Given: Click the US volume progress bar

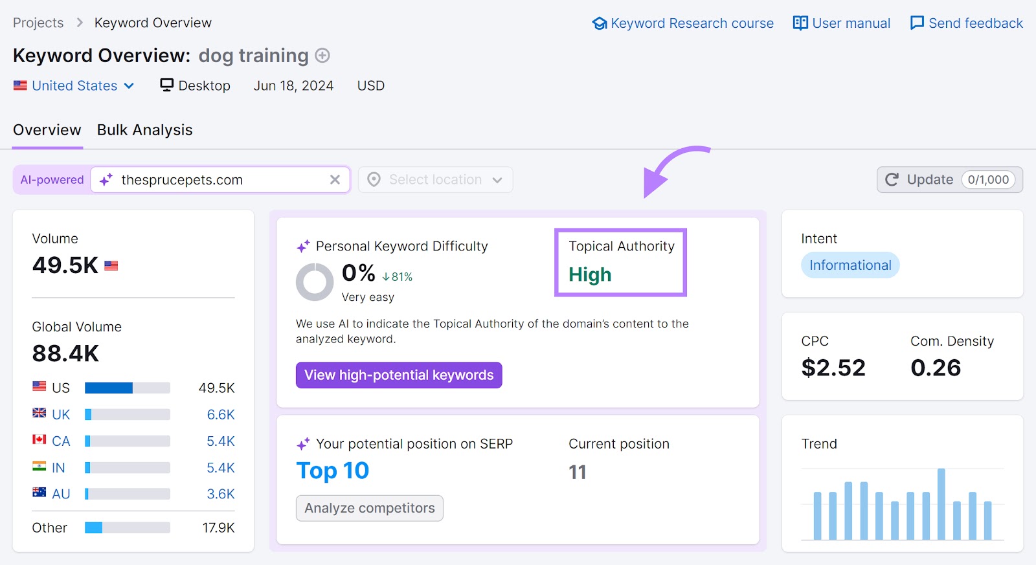Looking at the screenshot, I should [128, 388].
